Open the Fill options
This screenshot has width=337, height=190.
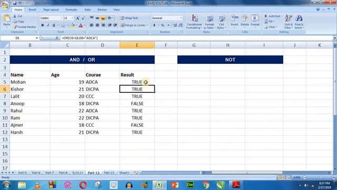pos(269,22)
